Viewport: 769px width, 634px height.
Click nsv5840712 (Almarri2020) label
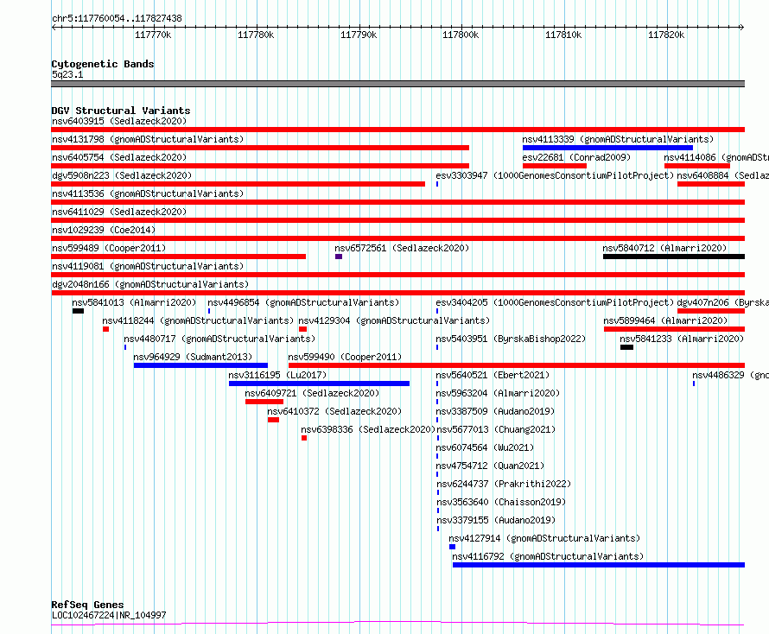664,248
